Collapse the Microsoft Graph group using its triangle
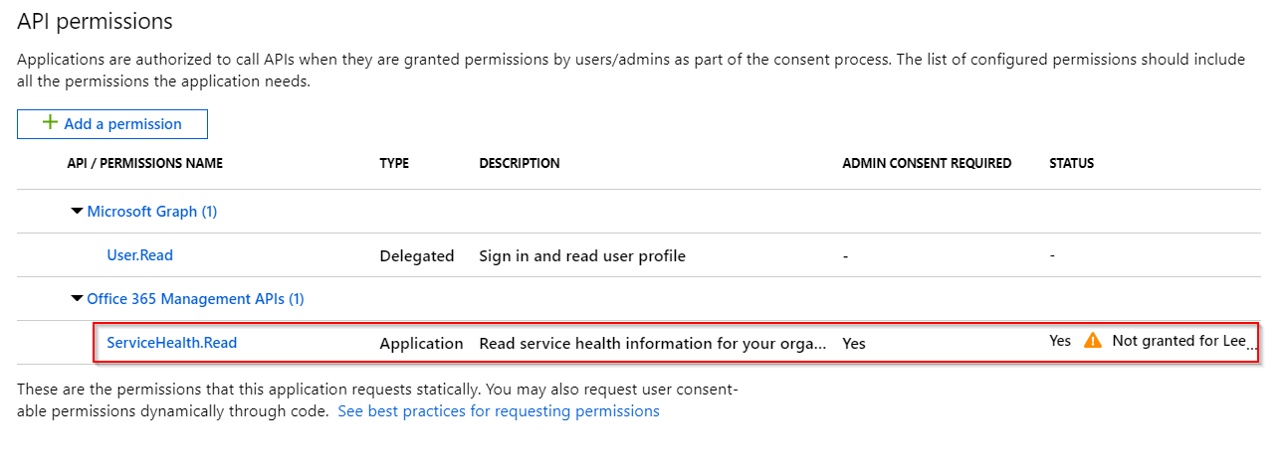 (x=77, y=212)
